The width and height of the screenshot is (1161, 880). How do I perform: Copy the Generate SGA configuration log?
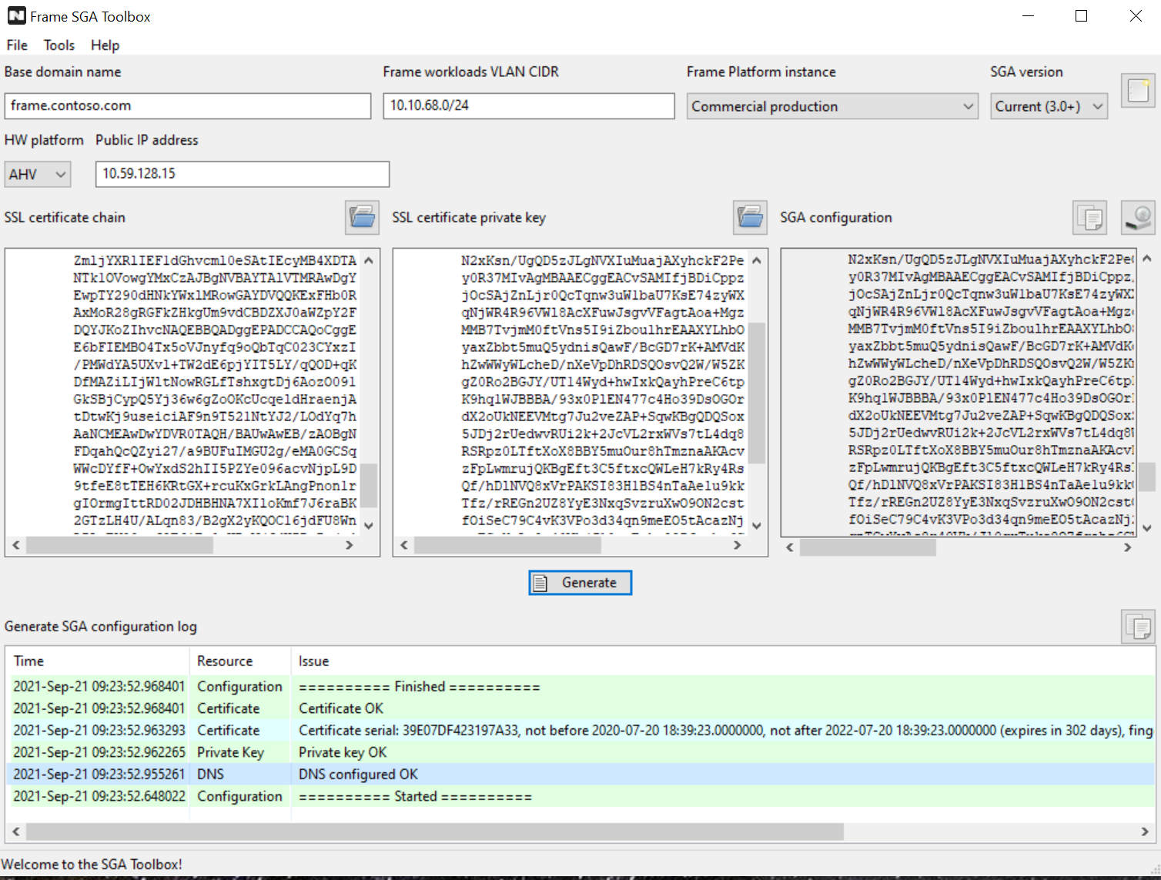pos(1138,626)
